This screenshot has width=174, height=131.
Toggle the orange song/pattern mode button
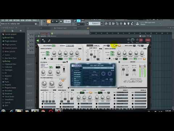point(49,21)
